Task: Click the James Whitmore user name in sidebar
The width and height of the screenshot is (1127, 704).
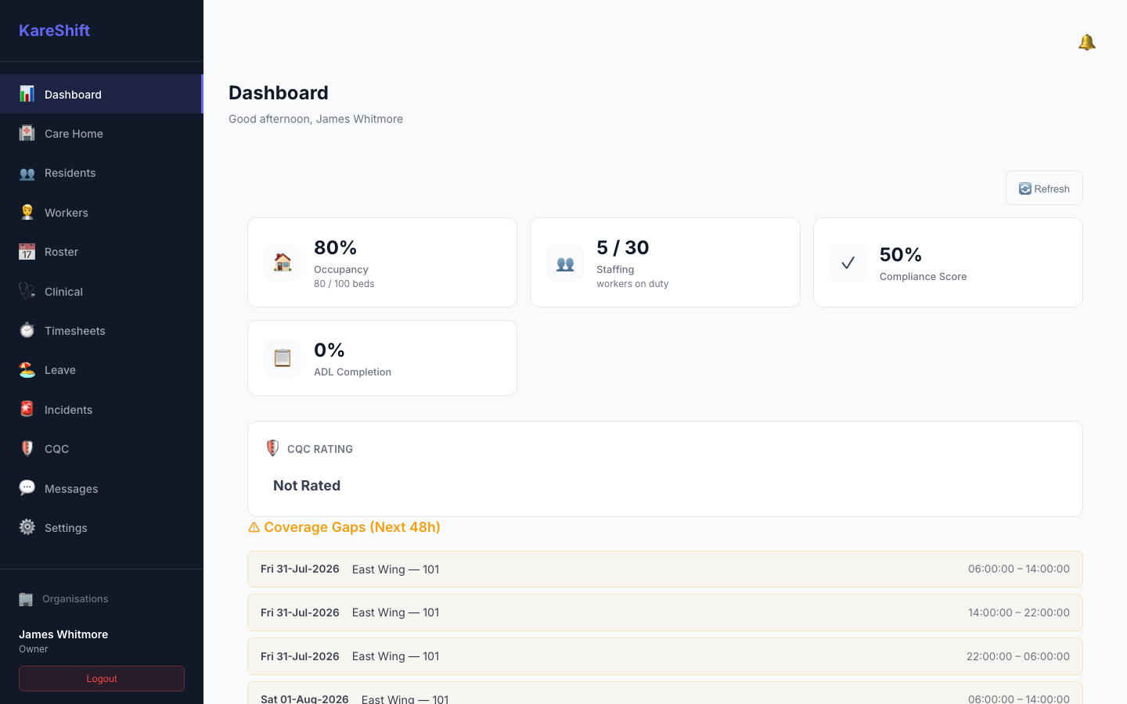Action: [63, 634]
